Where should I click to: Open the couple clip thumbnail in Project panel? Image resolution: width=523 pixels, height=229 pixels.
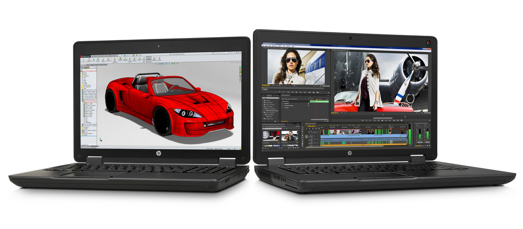tap(289, 136)
